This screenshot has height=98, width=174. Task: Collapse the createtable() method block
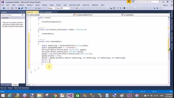coord(30,41)
